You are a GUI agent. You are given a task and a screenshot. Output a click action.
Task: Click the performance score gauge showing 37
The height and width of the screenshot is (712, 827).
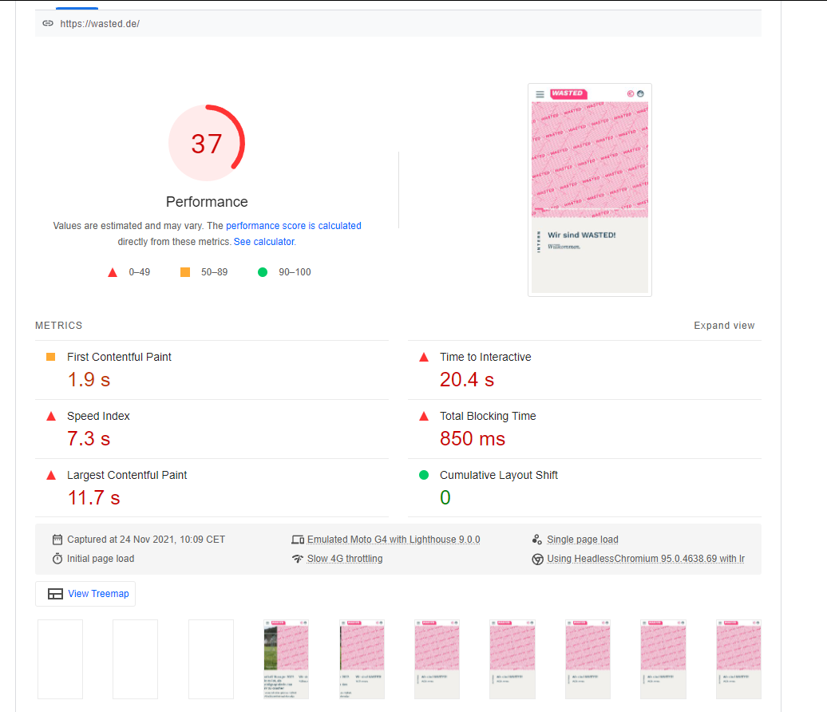pos(207,144)
